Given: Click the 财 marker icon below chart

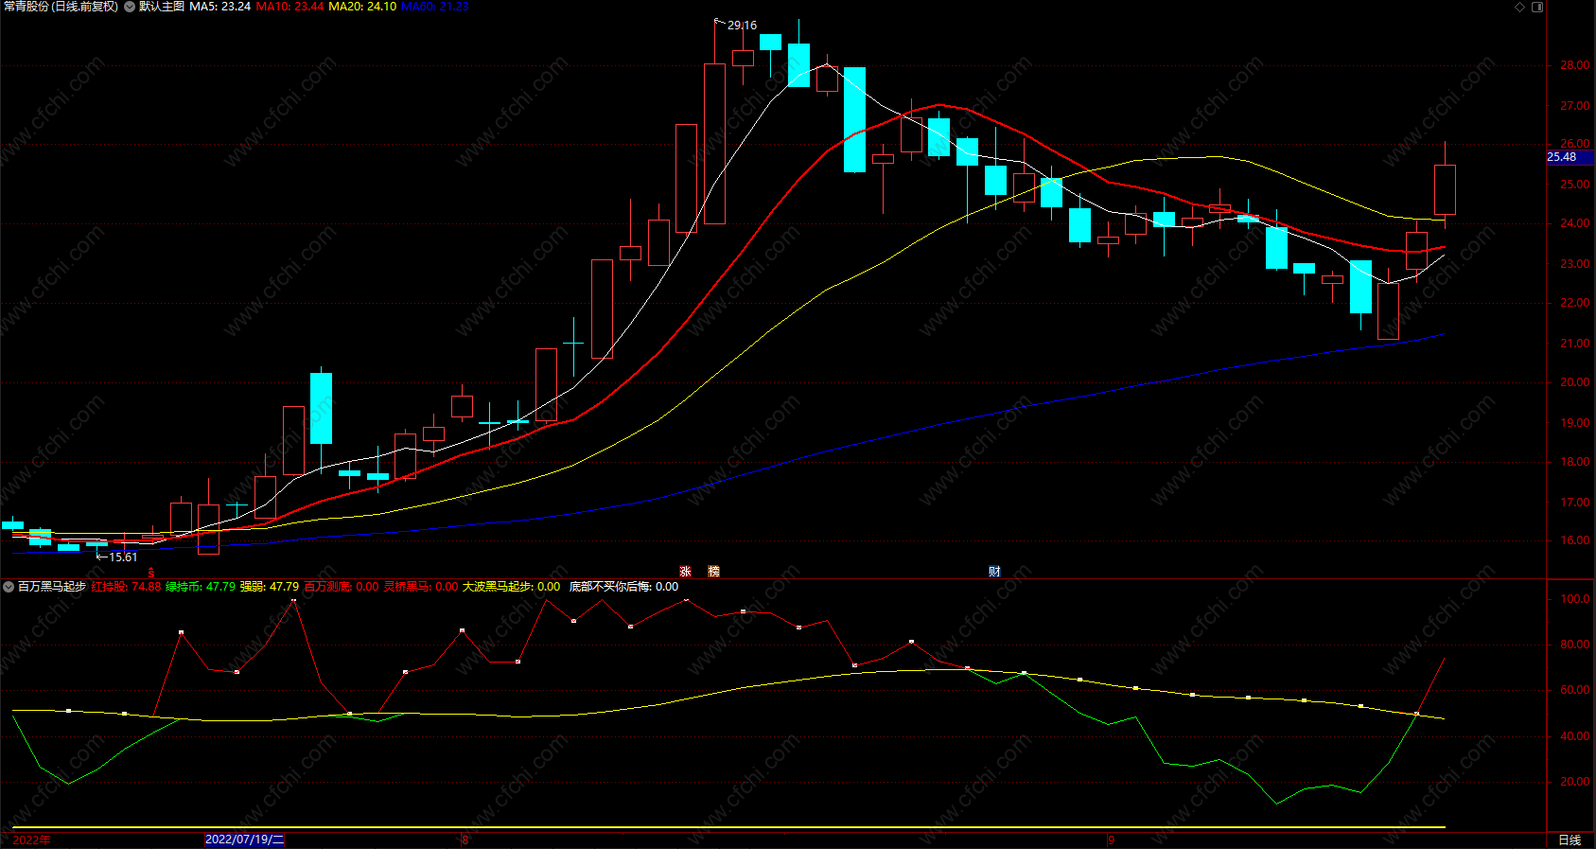Looking at the screenshot, I should coord(994,572).
